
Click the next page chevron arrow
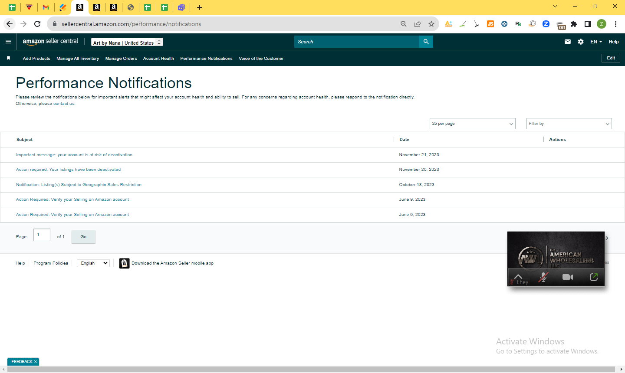pos(607,238)
